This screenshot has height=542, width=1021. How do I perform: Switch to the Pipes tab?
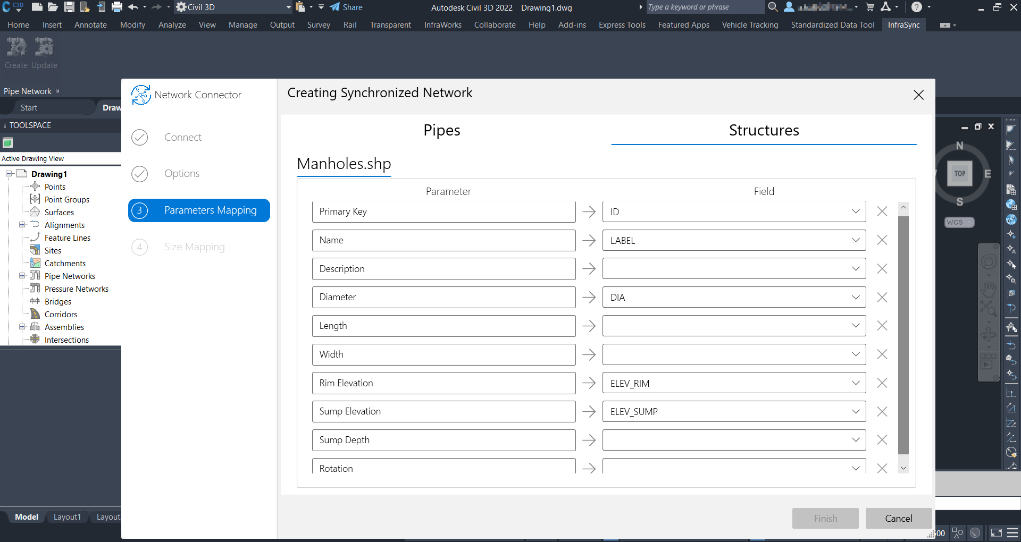pos(441,130)
